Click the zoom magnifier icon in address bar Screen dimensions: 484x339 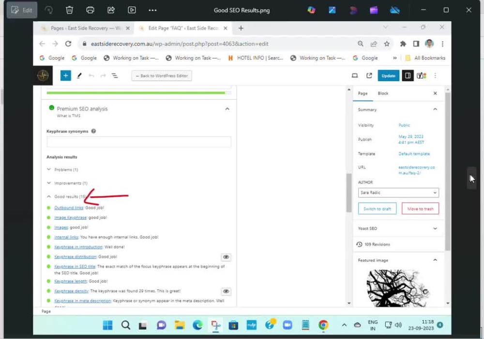point(361,44)
